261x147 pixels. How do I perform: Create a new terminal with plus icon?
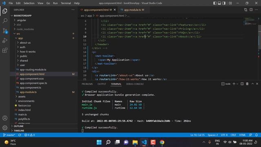click(x=234, y=84)
